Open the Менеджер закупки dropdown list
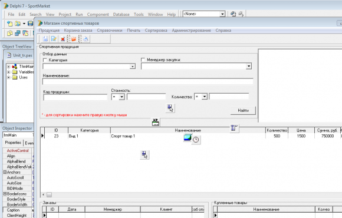The image size is (342, 218). tap(249, 66)
